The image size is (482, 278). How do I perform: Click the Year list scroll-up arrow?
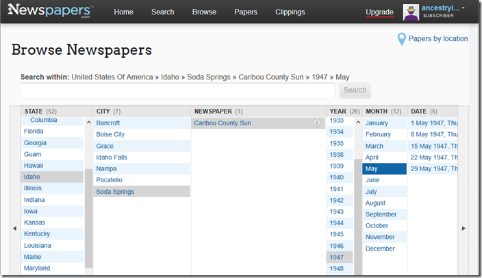click(358, 123)
